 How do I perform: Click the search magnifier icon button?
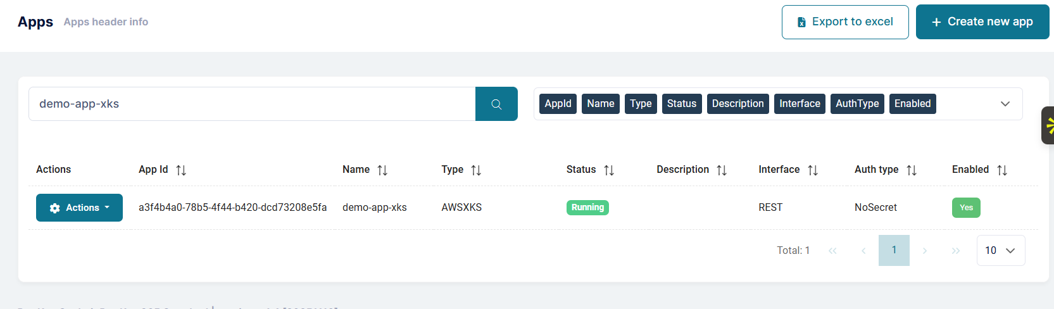[x=496, y=104]
